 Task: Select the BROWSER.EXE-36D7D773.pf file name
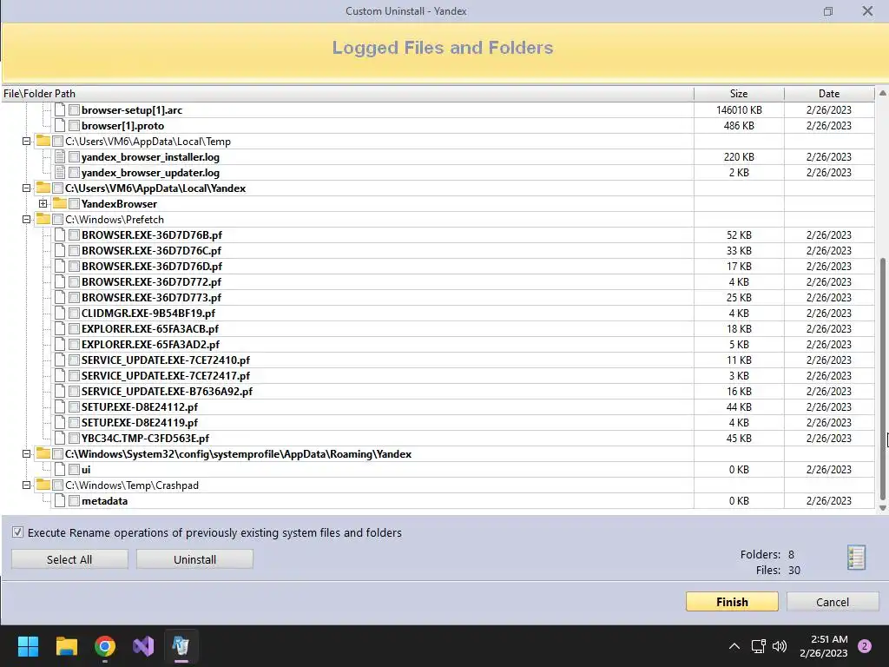(x=151, y=298)
